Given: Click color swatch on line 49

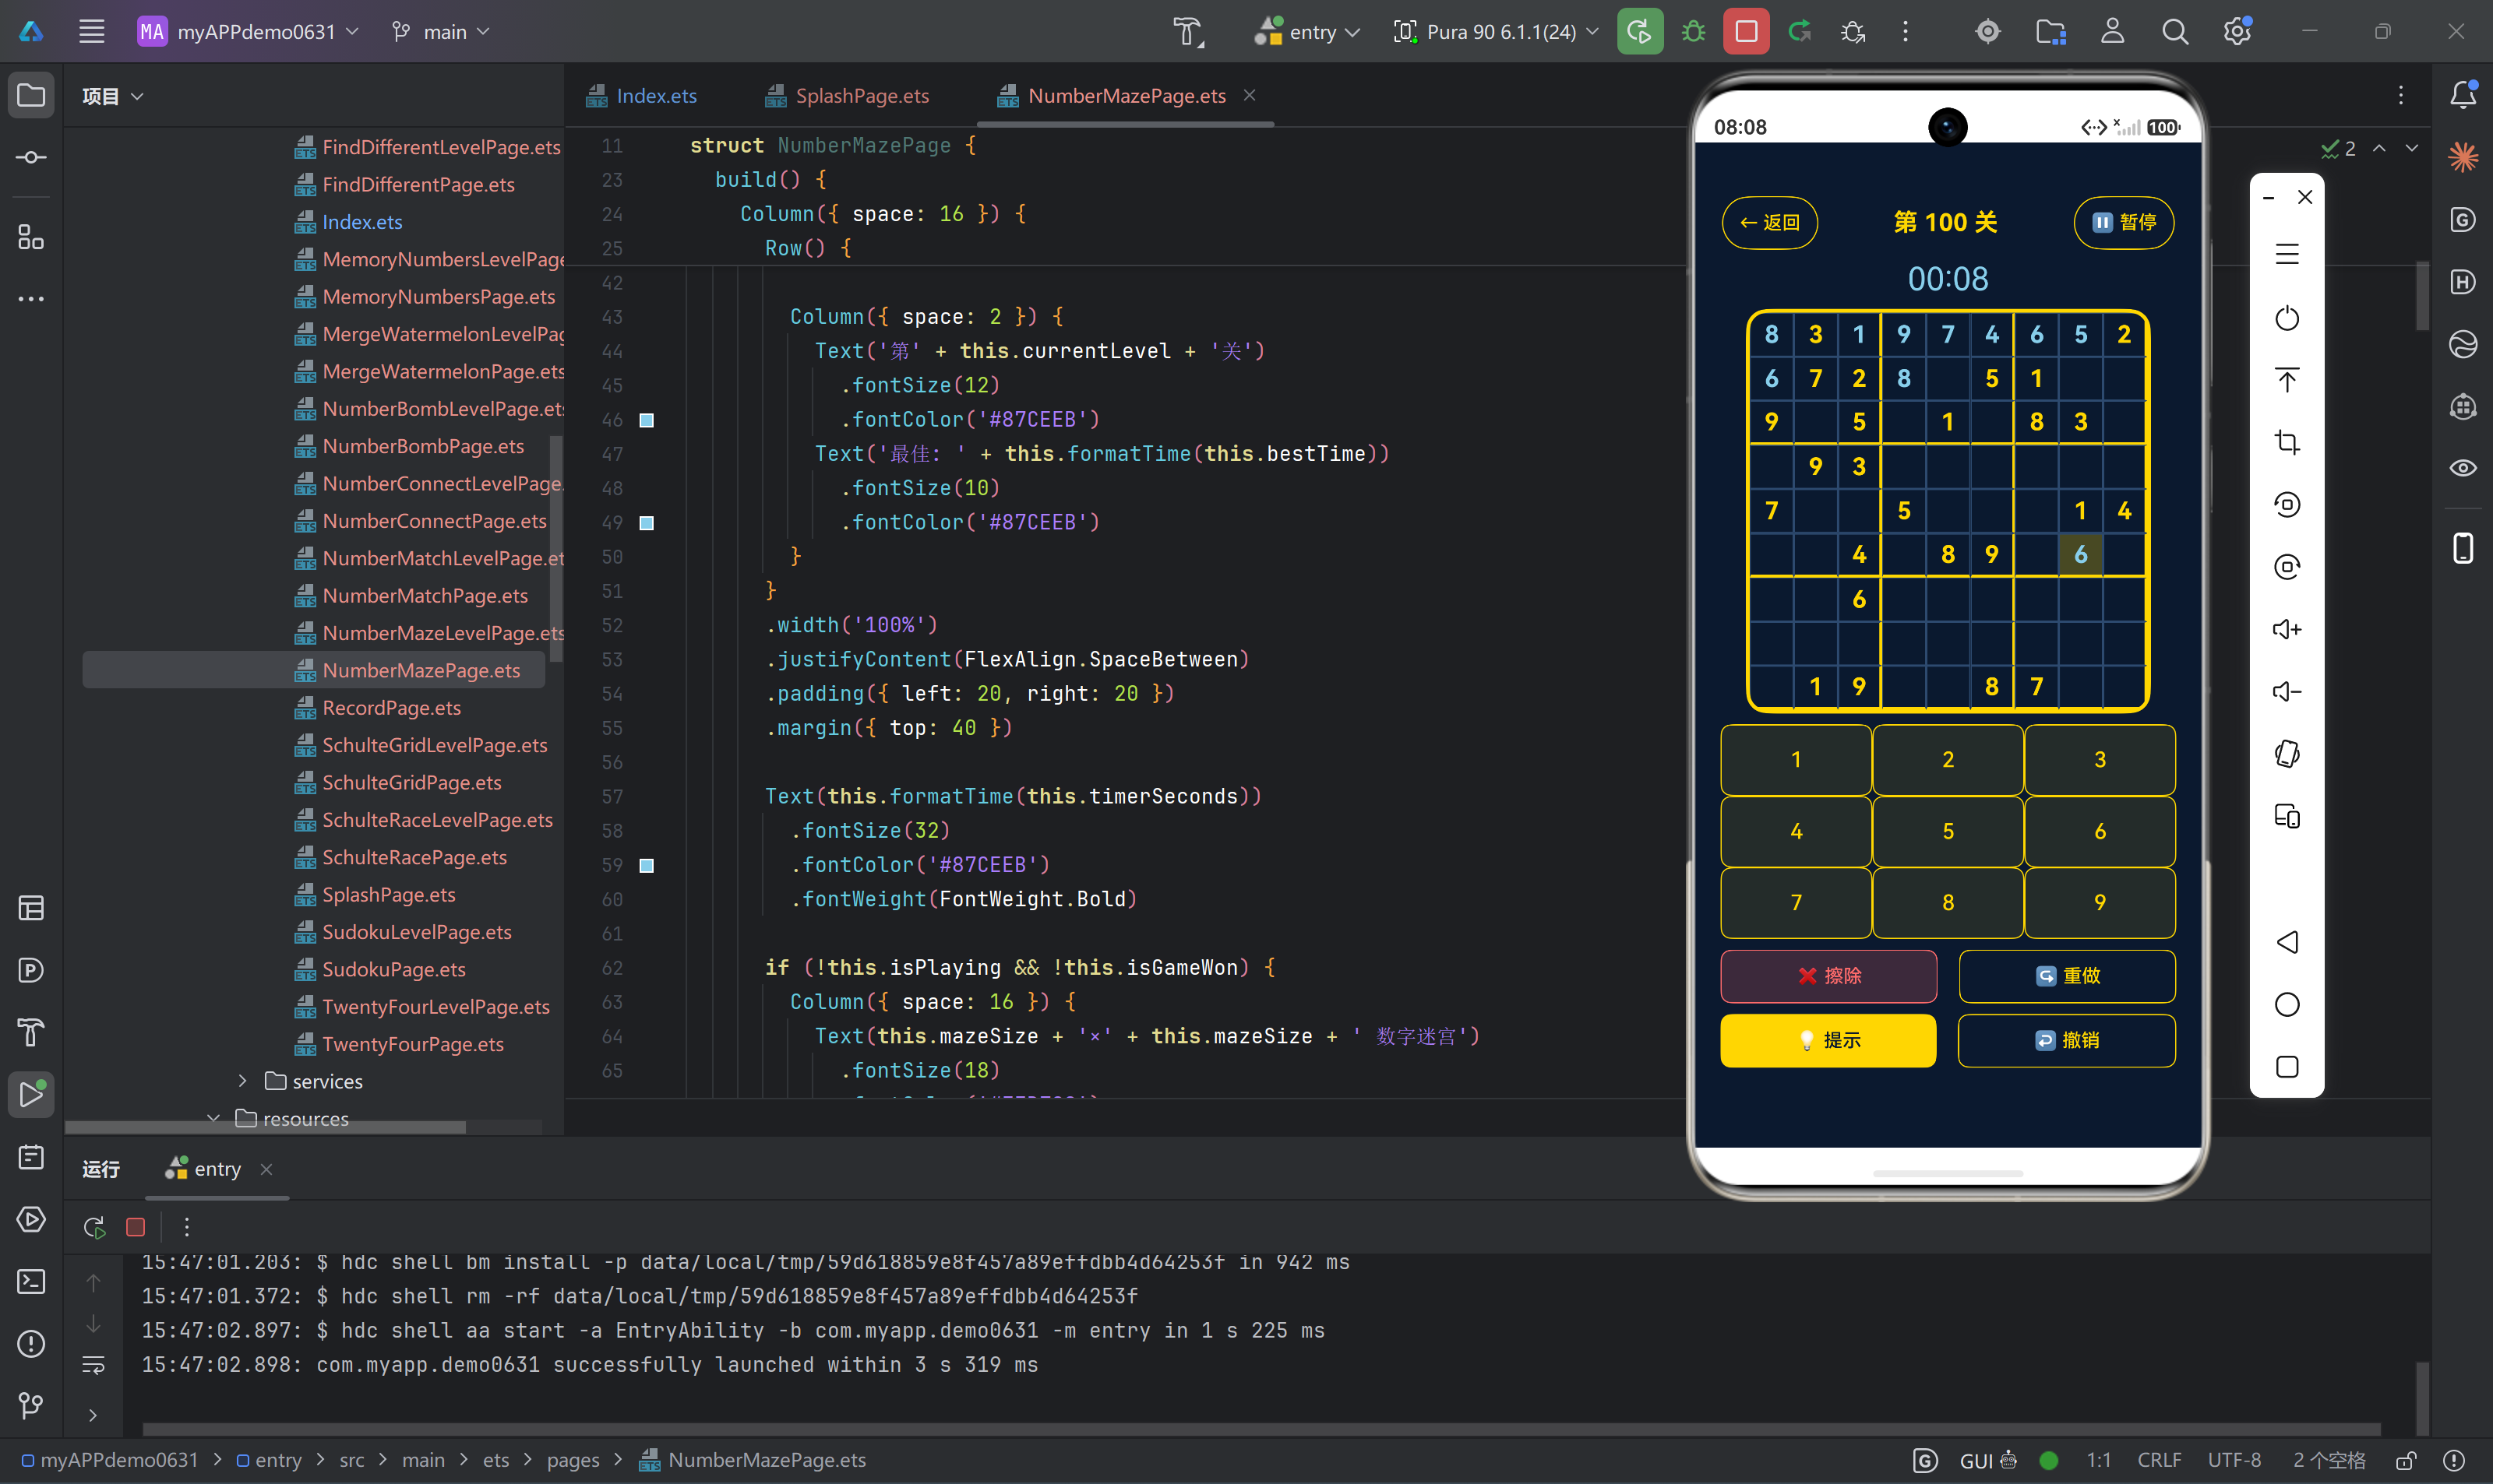Looking at the screenshot, I should (647, 523).
